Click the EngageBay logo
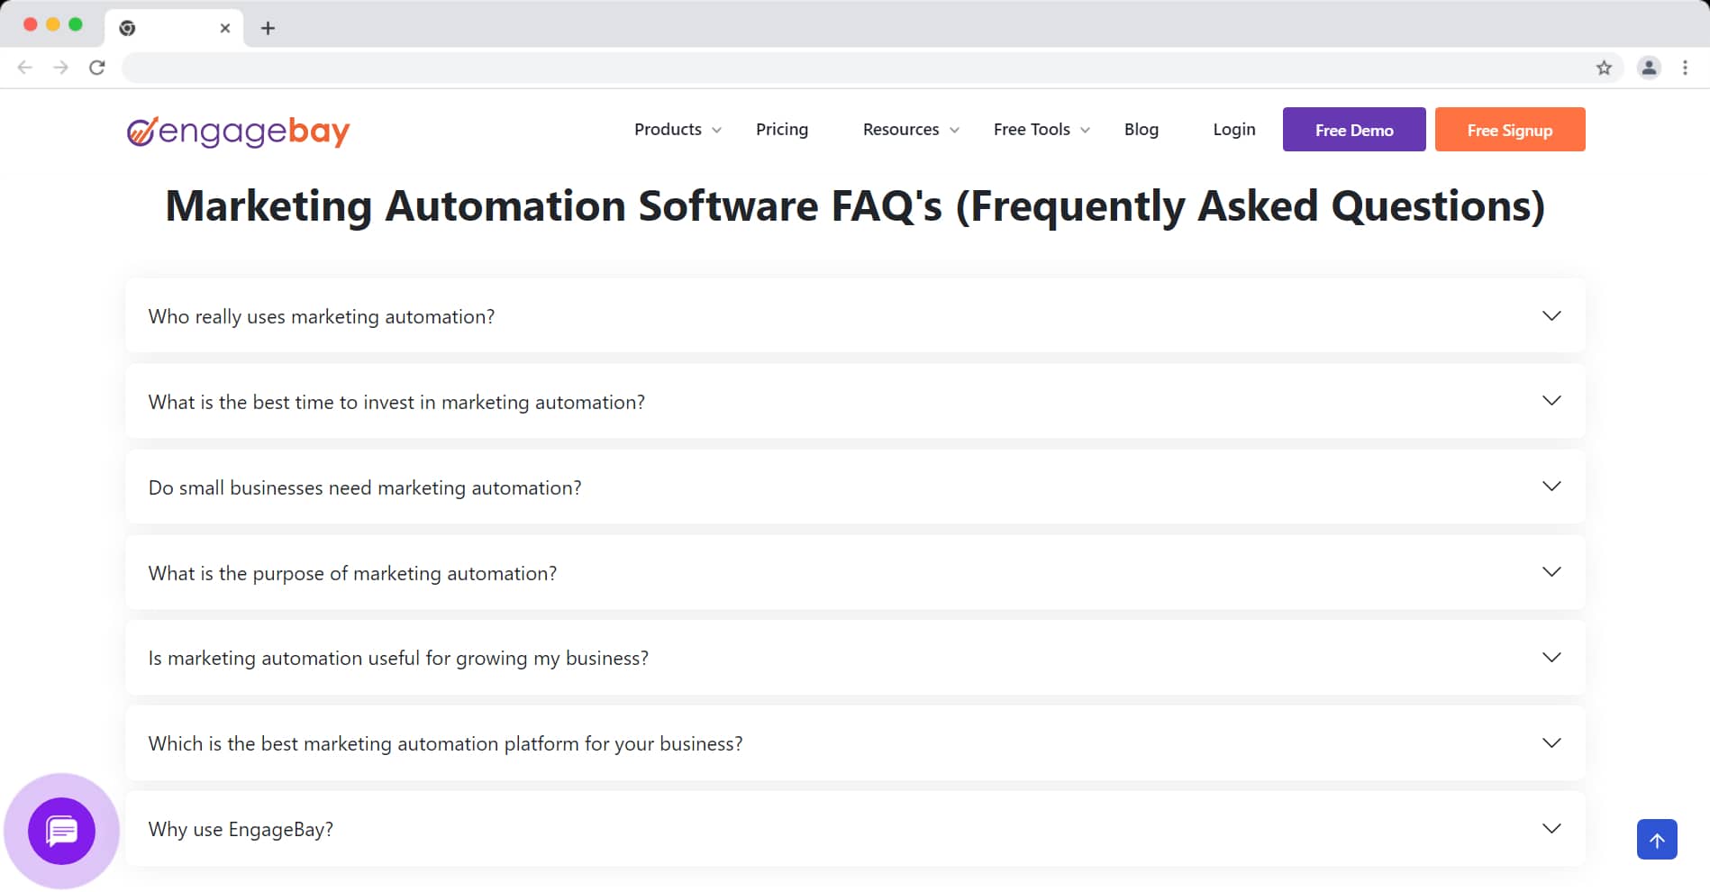This screenshot has width=1710, height=892. click(x=238, y=132)
